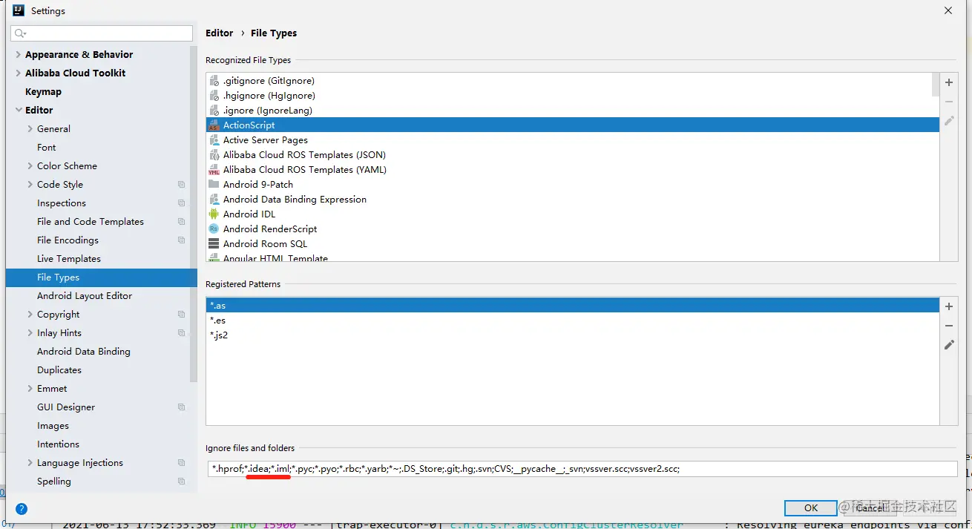Click the project-level icon beside Inlay Hints
Screen dimensions: 972x529
tap(181, 333)
